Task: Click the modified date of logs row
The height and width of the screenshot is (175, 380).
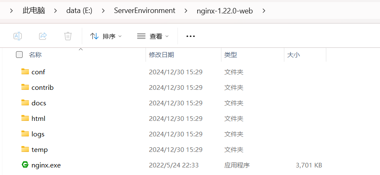Action: (176, 134)
